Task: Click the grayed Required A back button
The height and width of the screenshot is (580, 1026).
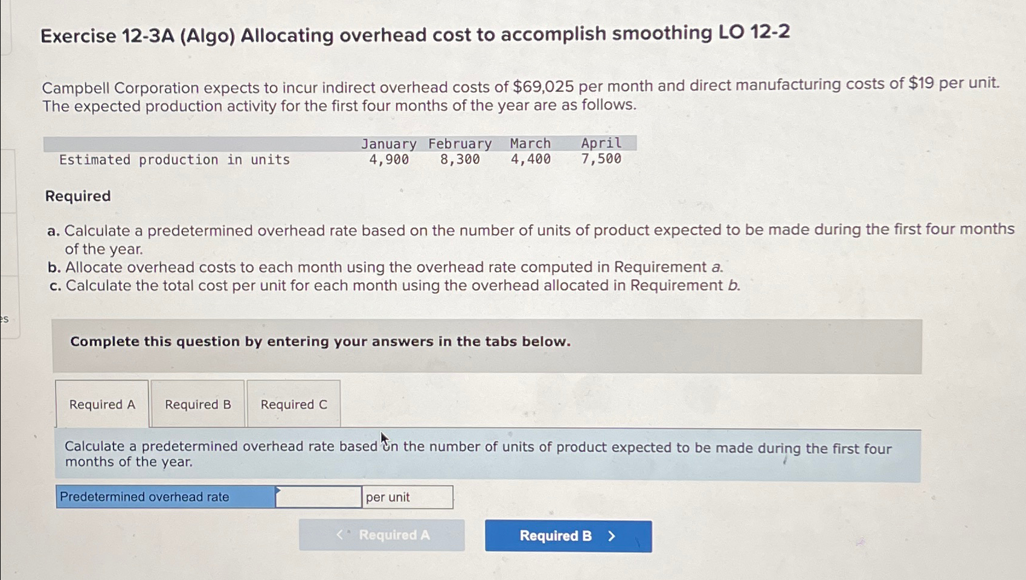Action: (x=382, y=535)
